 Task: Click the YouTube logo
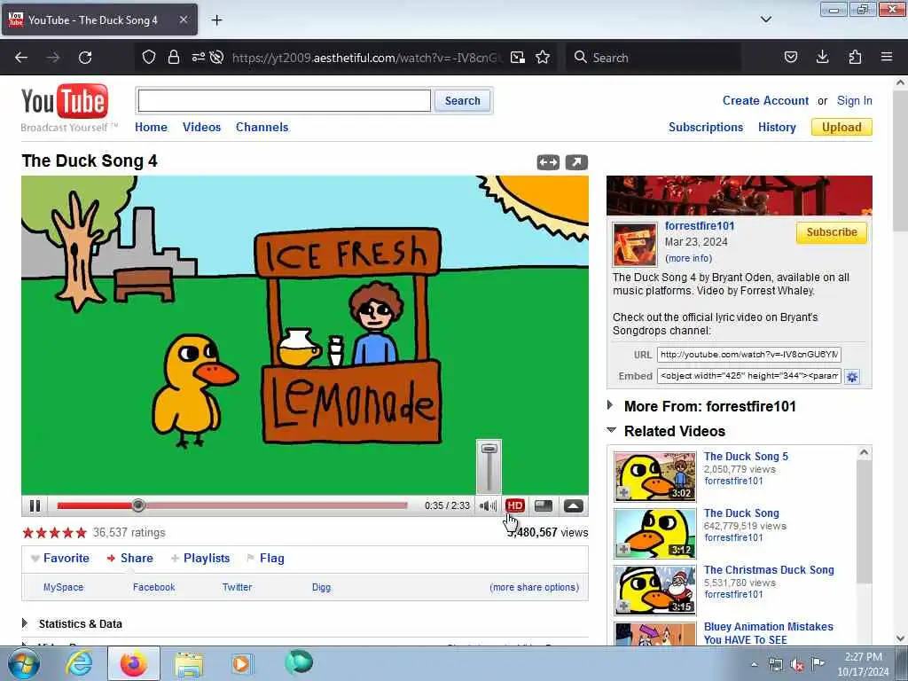pos(65,101)
